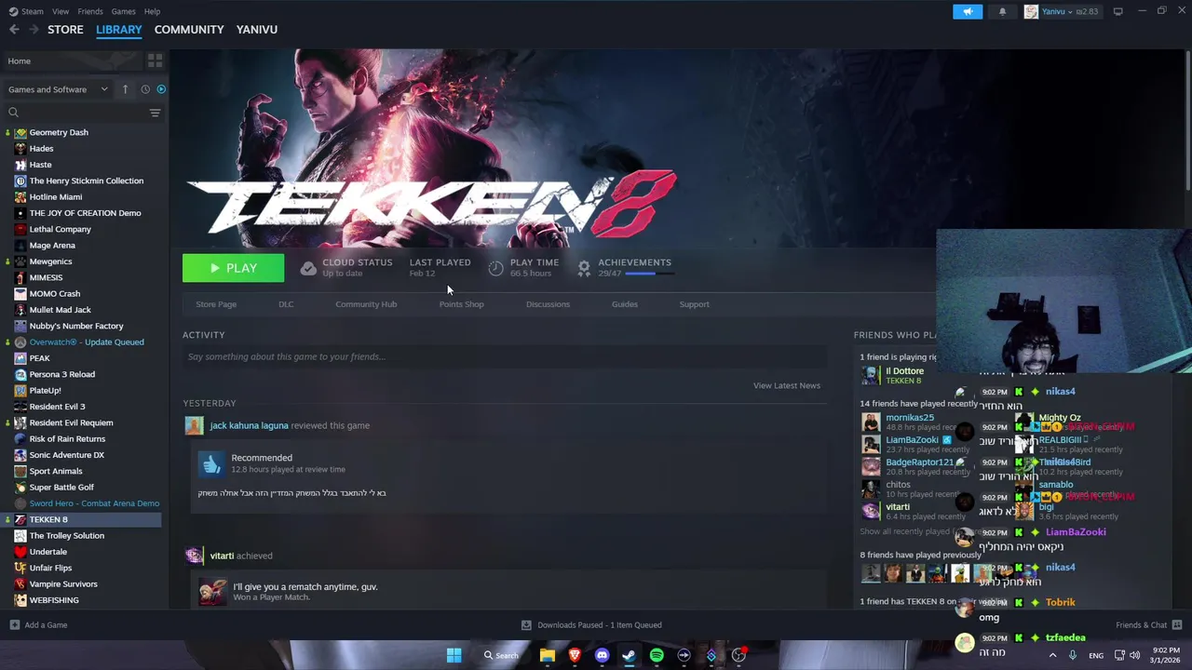Open friend mornikas25 in friends list
Image resolution: width=1192 pixels, height=670 pixels.
tap(910, 418)
